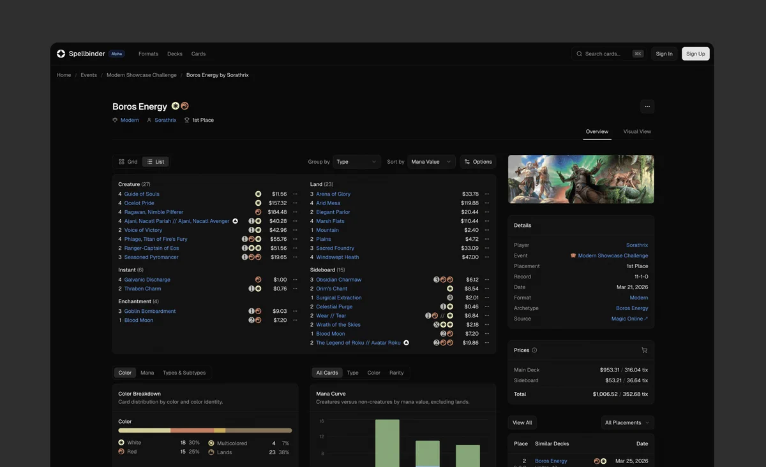Viewport: 766px width, 467px height.
Task: Open the Decks menu
Action: pos(175,54)
